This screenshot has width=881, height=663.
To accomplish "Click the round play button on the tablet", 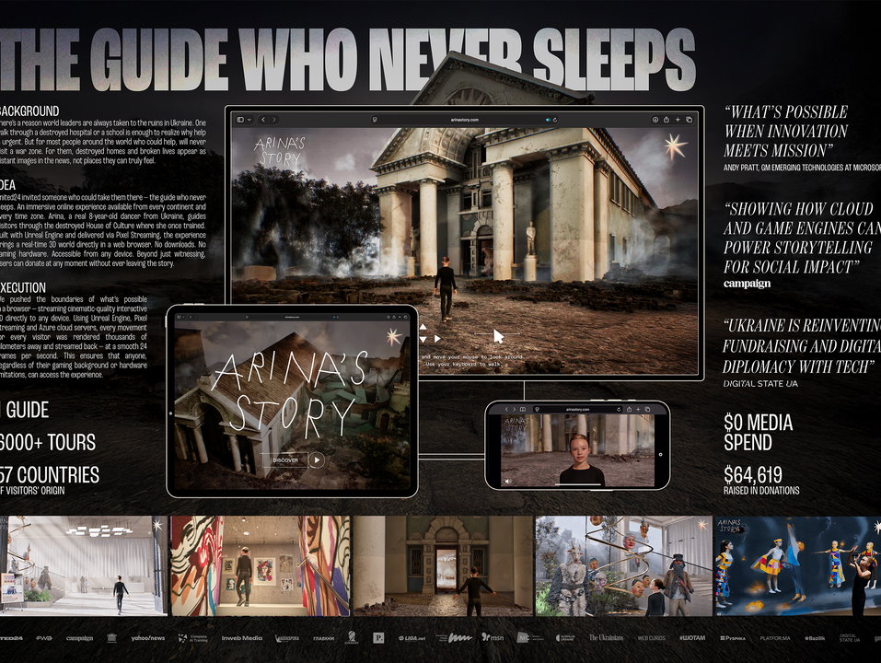I will tap(317, 460).
